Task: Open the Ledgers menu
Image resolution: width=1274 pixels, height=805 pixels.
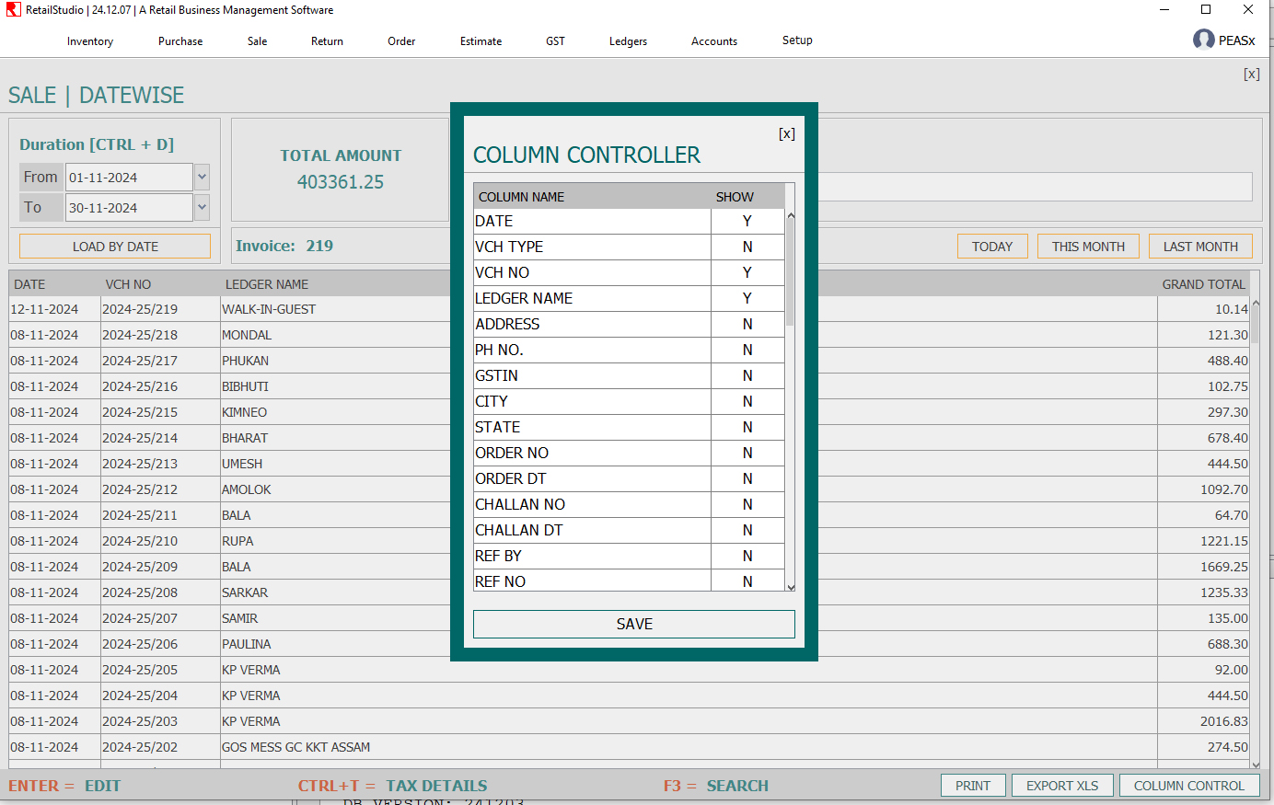Action: coord(628,41)
